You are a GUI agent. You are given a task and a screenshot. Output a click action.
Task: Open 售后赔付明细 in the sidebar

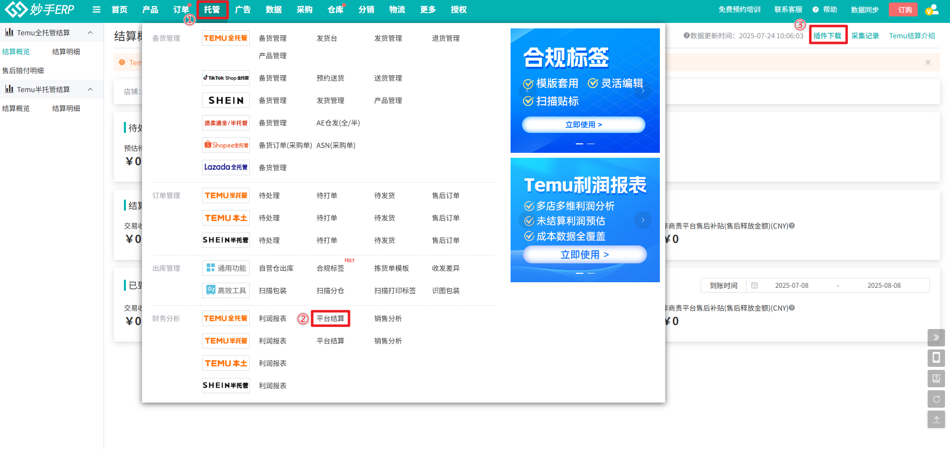click(23, 71)
